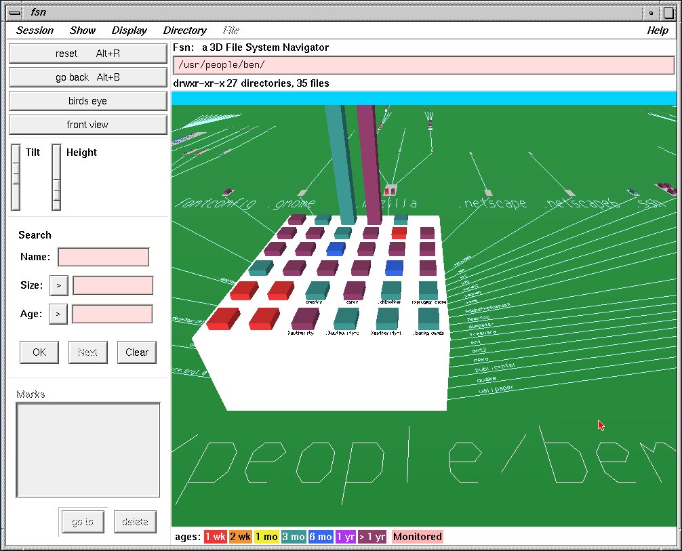The height and width of the screenshot is (551, 682).
Task: Focus the search Name input field
Action: point(104,257)
